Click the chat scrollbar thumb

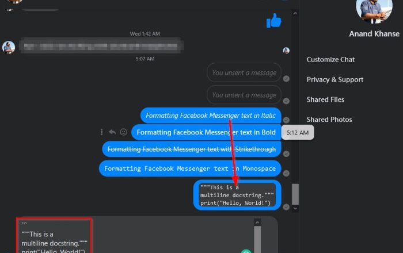(295, 194)
